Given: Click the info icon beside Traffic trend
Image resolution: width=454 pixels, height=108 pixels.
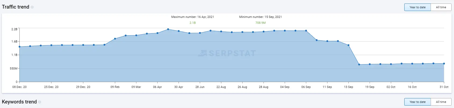Looking at the screenshot, I should [32, 7].
